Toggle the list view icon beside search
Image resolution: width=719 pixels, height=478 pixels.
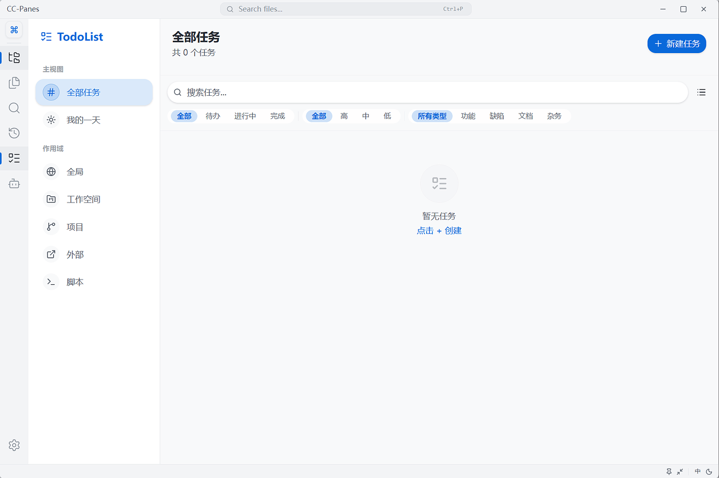[701, 92]
